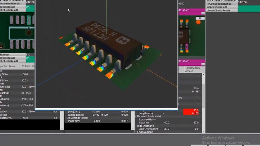The height and width of the screenshot is (146, 260).
Task: Select the Side Overhang(%) item
Action: (149, 129)
